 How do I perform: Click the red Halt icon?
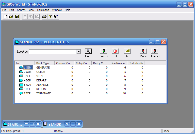[115, 51]
